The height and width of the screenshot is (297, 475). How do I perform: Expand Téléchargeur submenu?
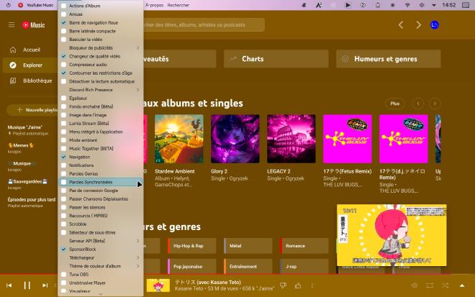[101, 257]
